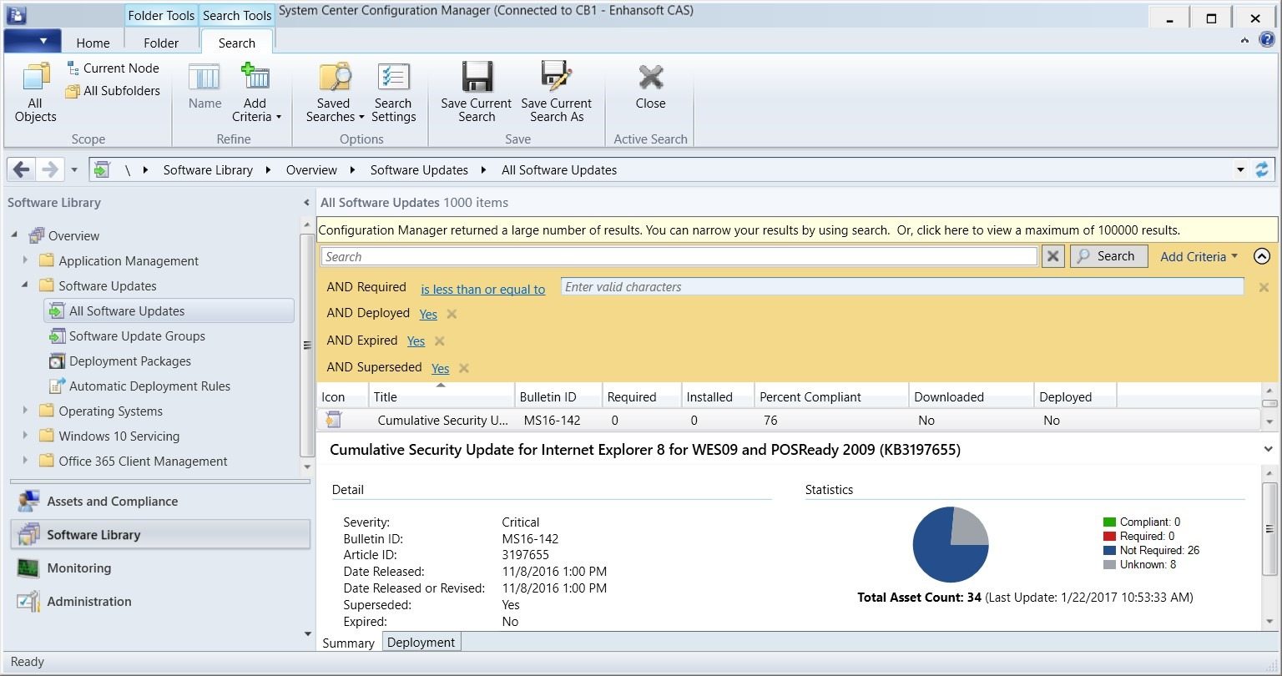Open the application menu blue dropdown

click(x=33, y=41)
